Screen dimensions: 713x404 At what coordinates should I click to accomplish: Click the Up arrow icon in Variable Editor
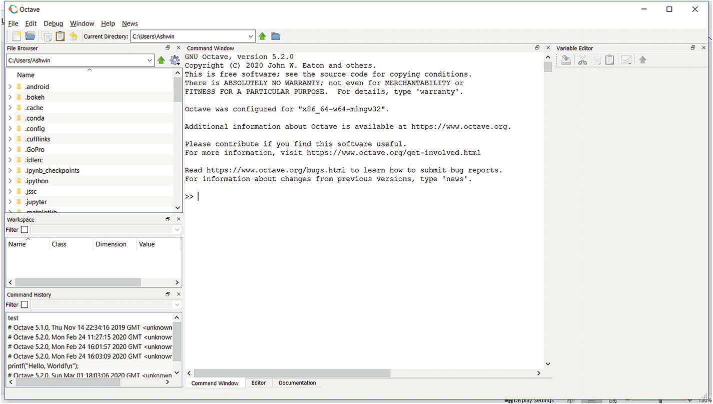click(643, 60)
